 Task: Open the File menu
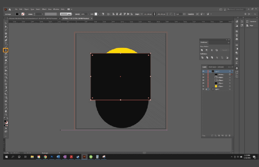[x=16, y=9]
